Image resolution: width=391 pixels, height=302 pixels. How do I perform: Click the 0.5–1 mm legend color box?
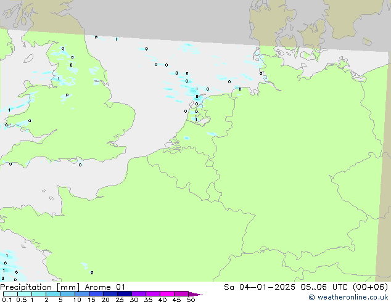(25, 294)
